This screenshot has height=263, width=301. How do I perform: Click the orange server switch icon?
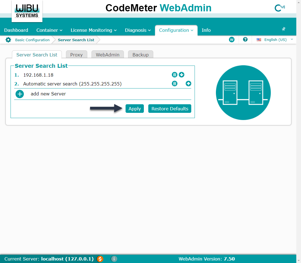click(x=100, y=259)
